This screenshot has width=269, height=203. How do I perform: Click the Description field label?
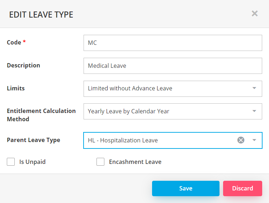point(23,65)
